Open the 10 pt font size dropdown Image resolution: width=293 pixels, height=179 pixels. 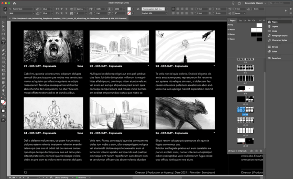[x=52, y=9]
